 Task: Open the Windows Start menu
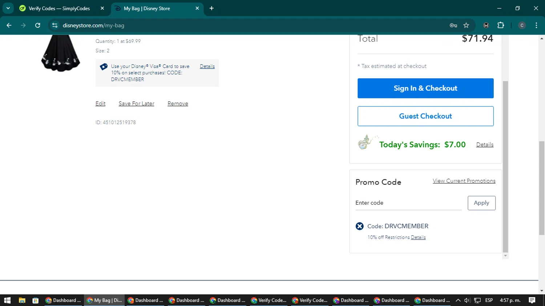(x=7, y=300)
